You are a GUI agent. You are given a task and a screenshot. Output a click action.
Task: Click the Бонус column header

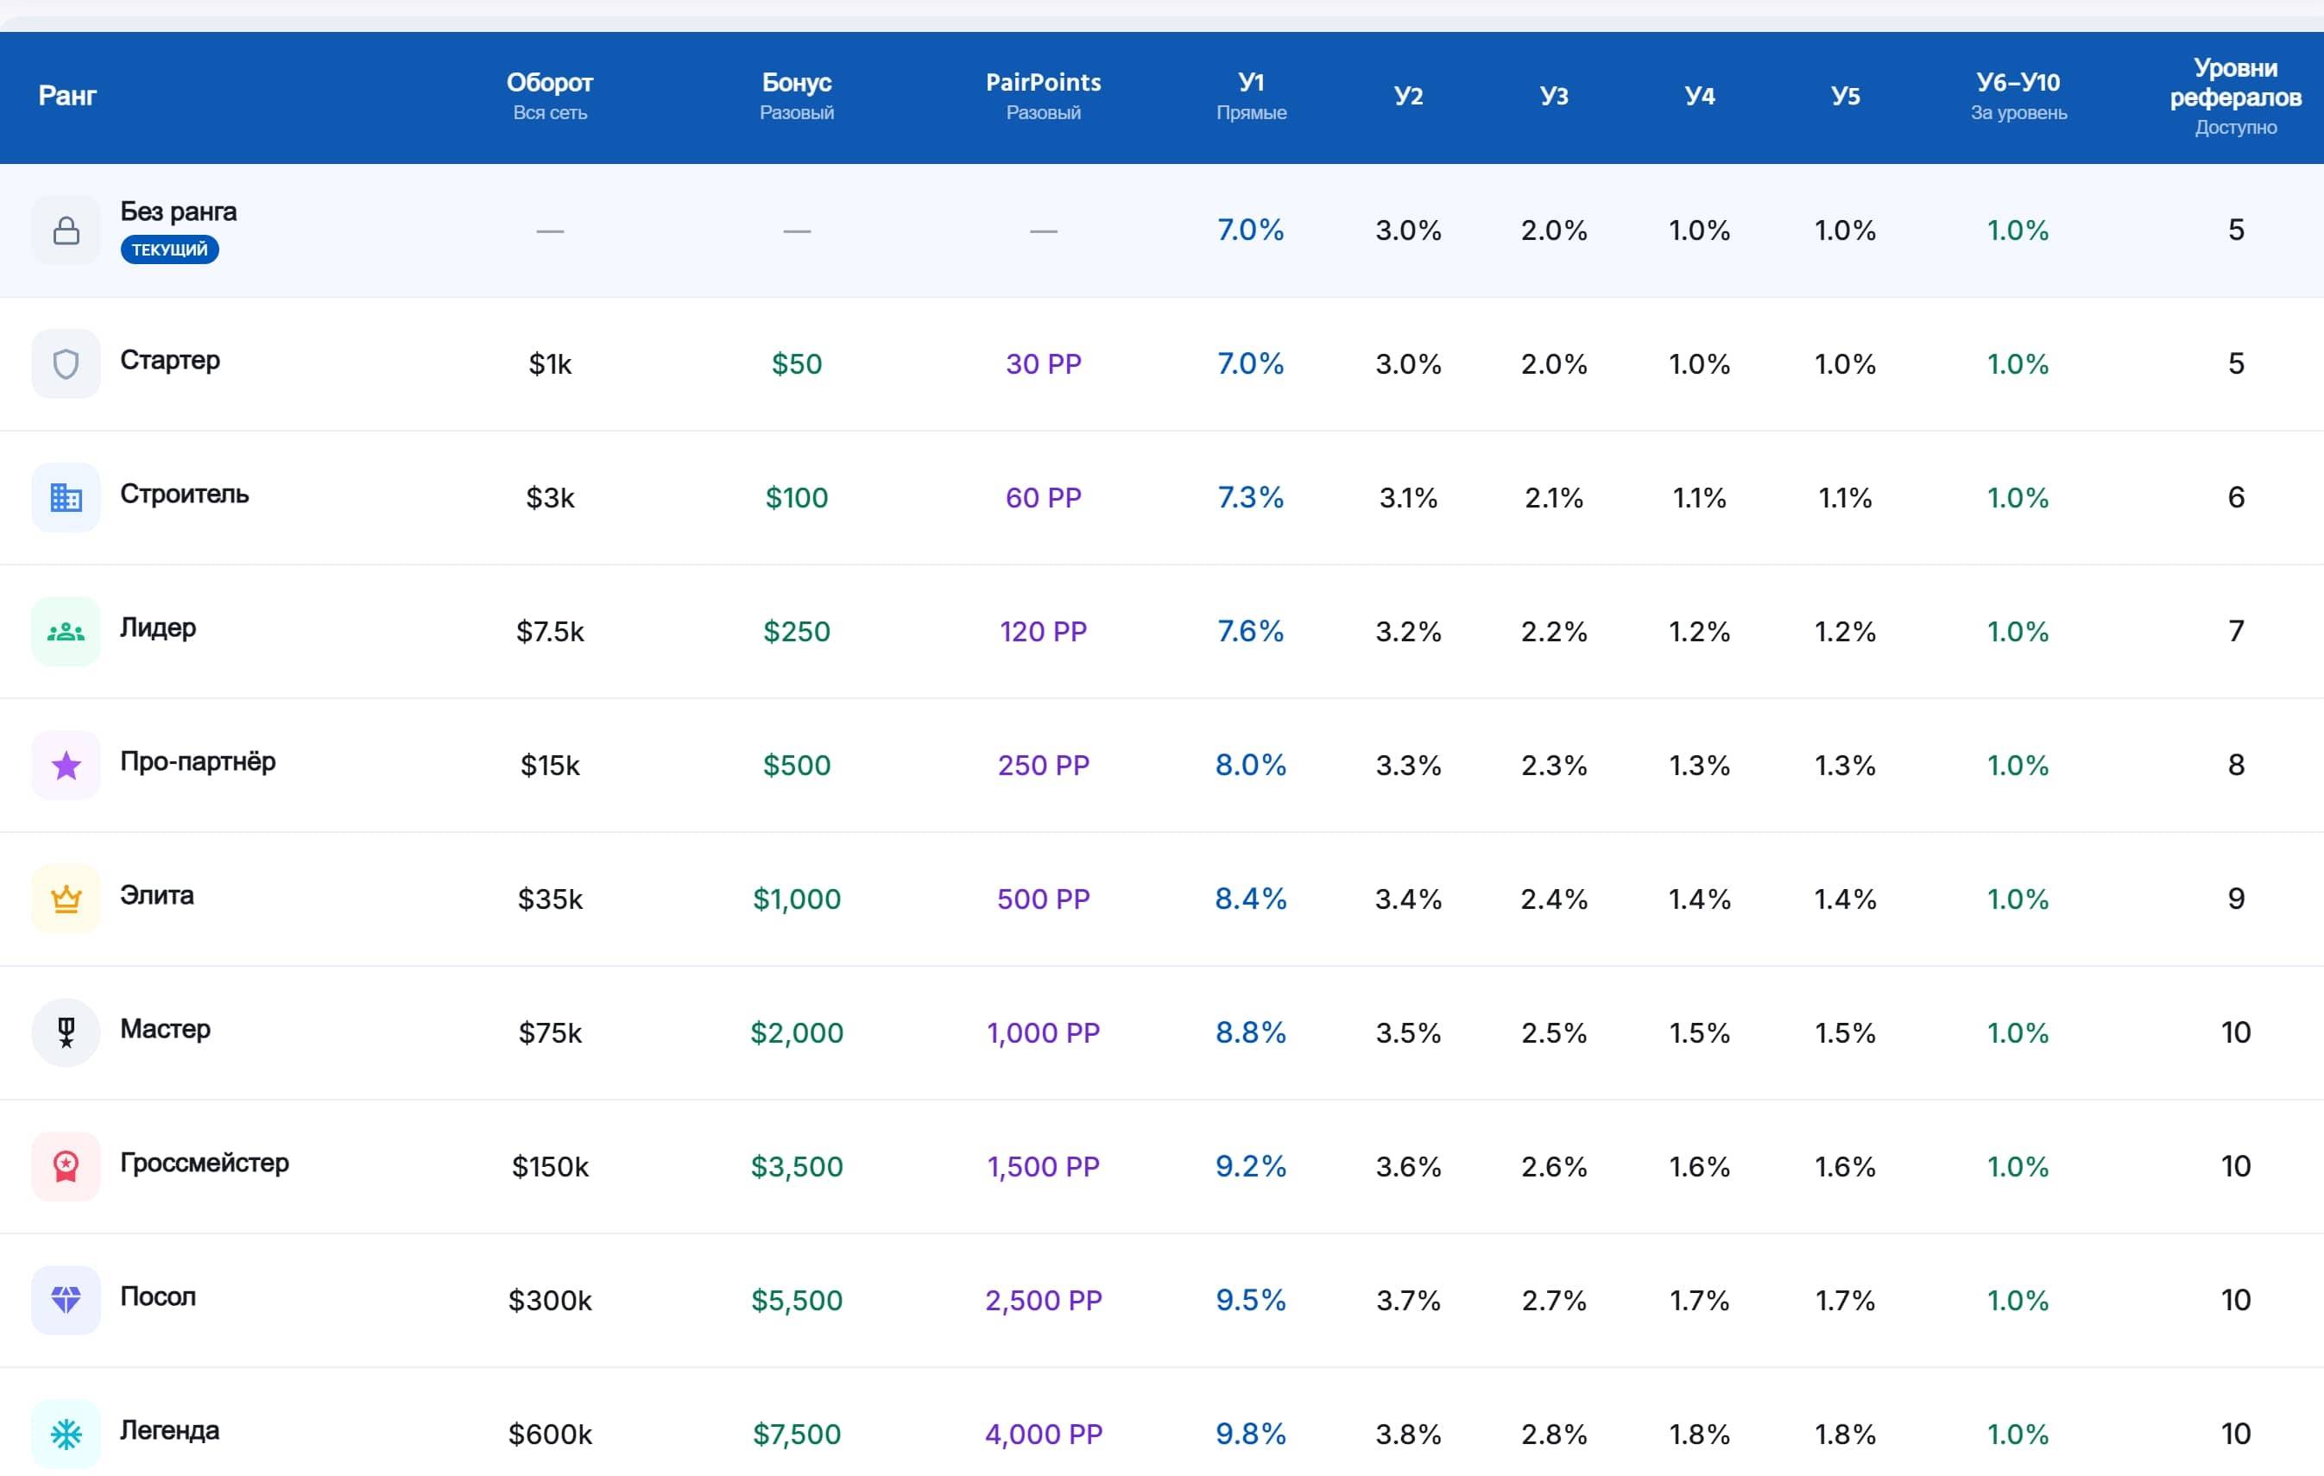(x=796, y=96)
